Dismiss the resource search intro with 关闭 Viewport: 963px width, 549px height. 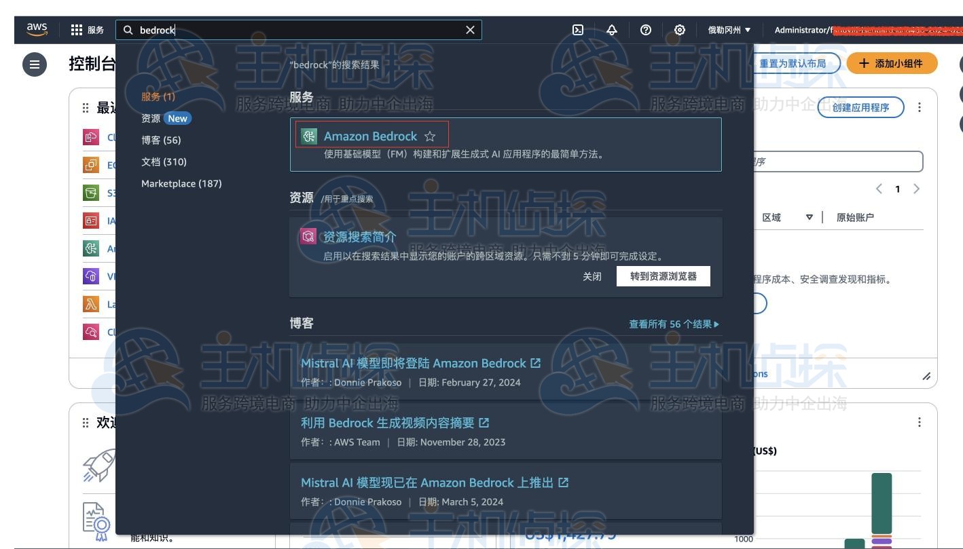tap(592, 276)
